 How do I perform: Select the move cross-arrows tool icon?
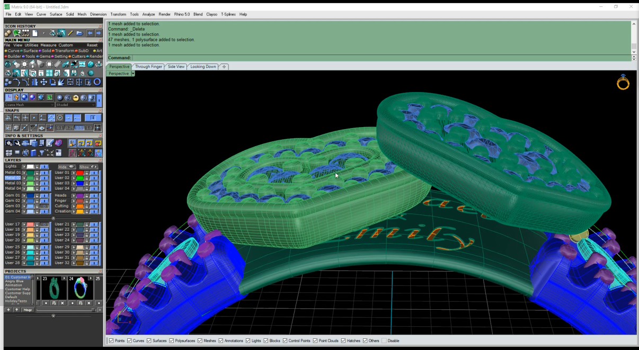43,82
